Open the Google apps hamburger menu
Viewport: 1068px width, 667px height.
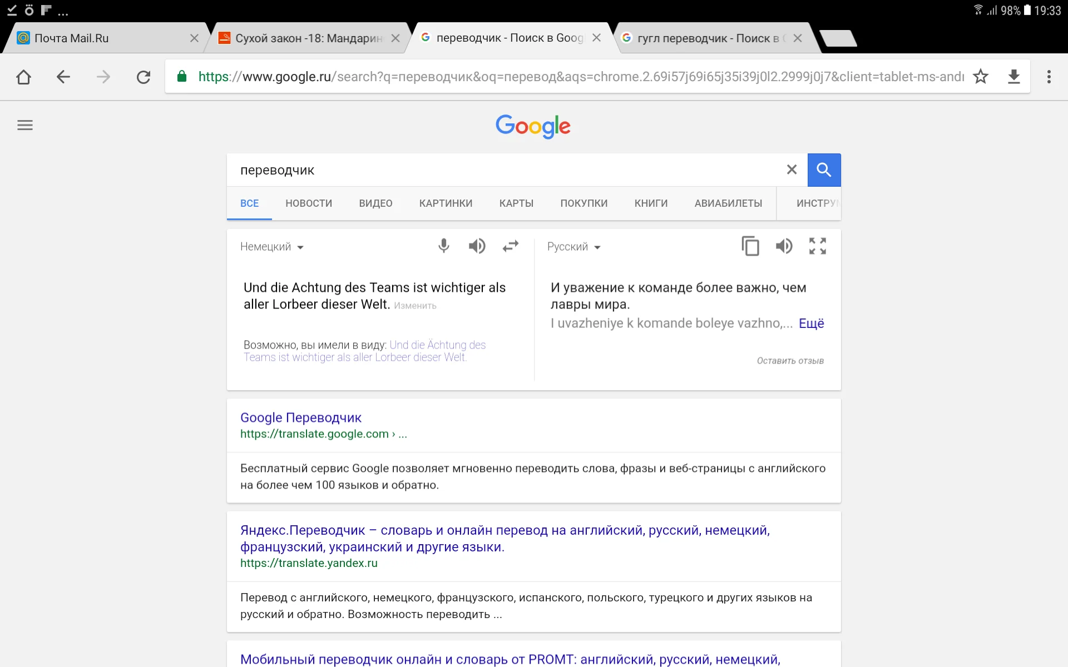pyautogui.click(x=24, y=125)
